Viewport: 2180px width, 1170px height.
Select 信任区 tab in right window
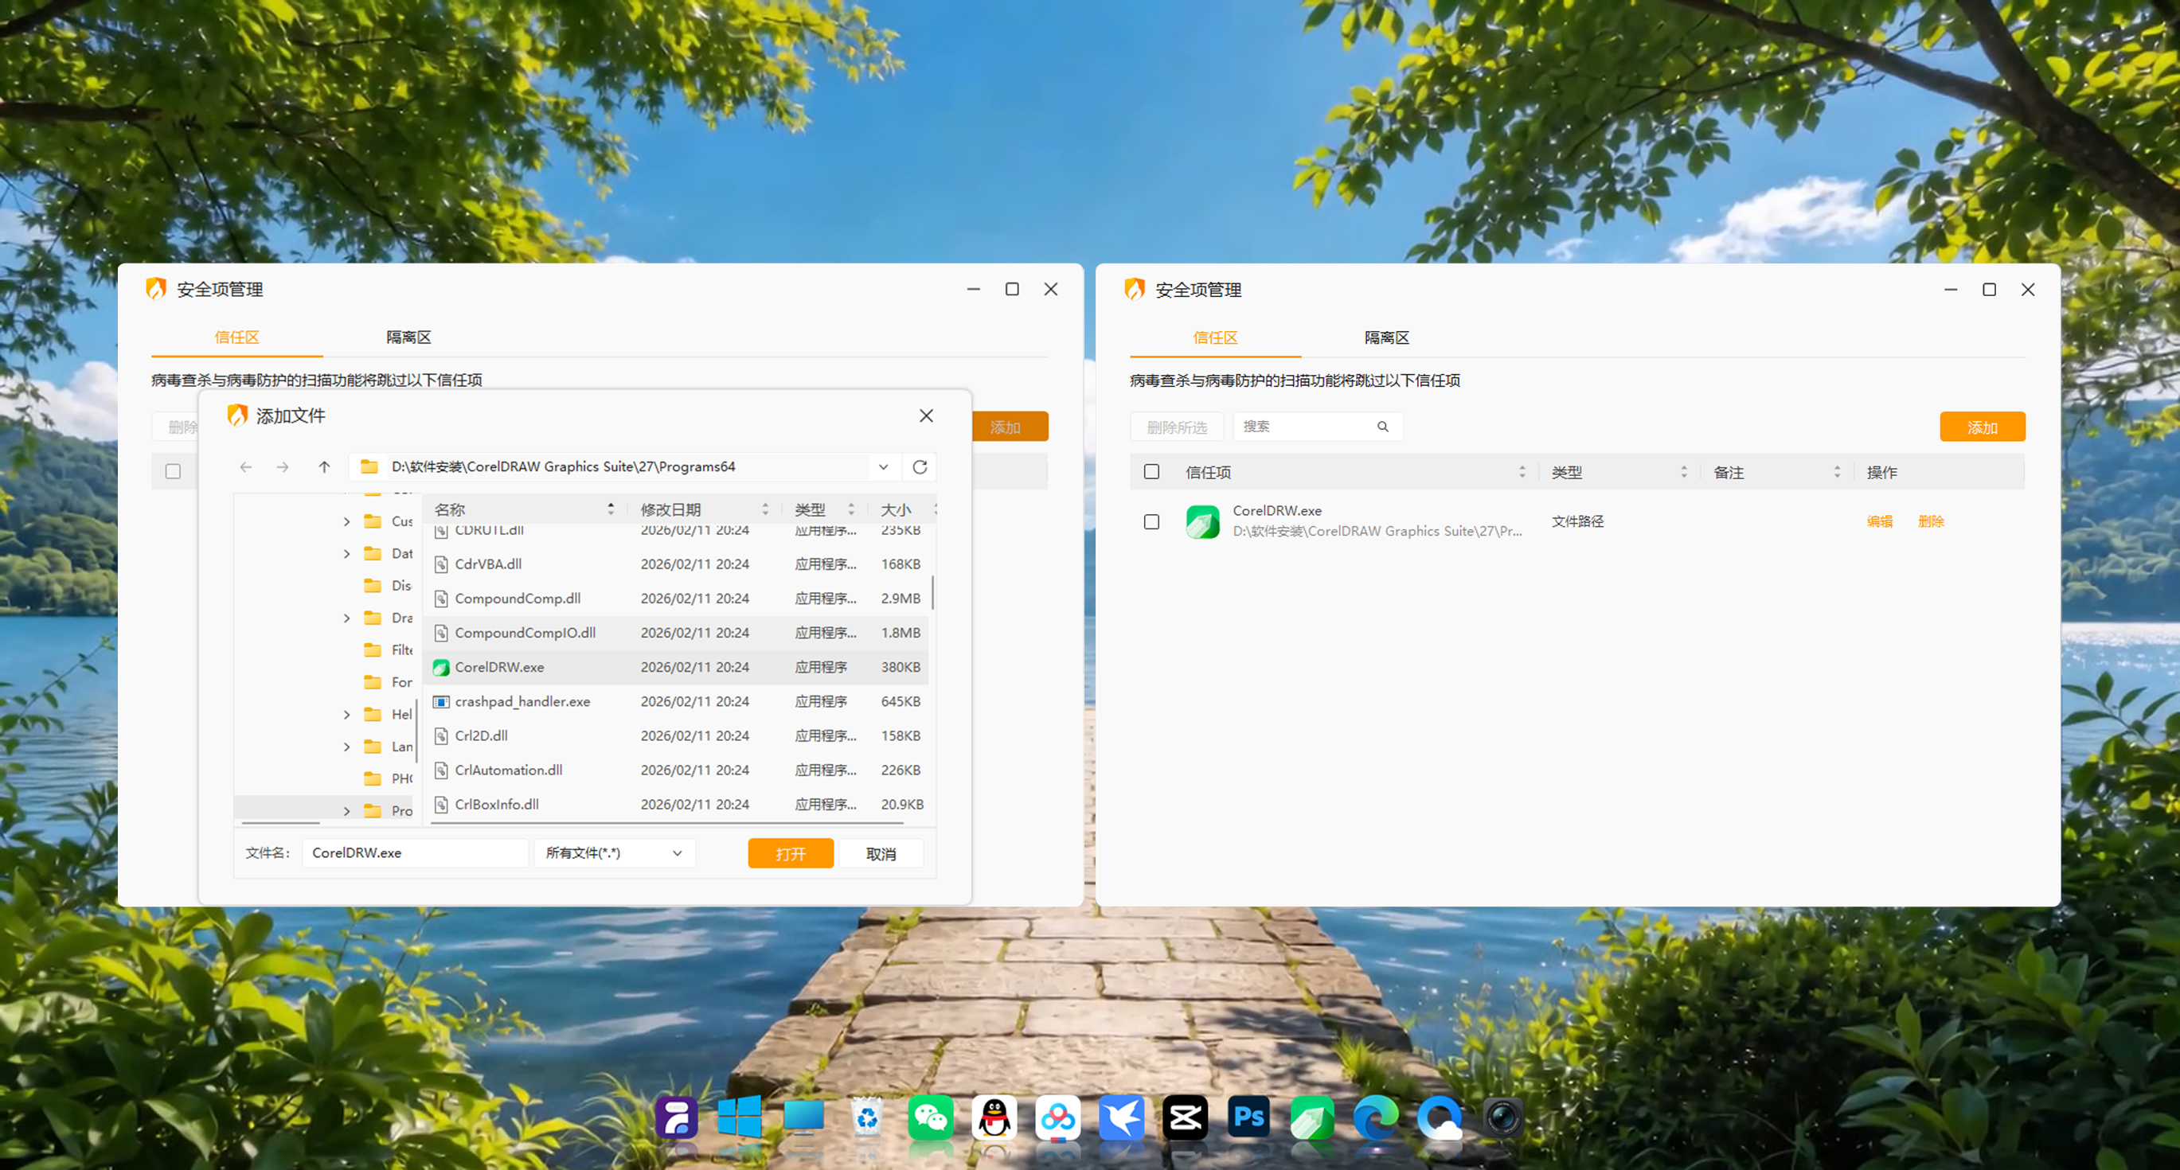[x=1215, y=338]
